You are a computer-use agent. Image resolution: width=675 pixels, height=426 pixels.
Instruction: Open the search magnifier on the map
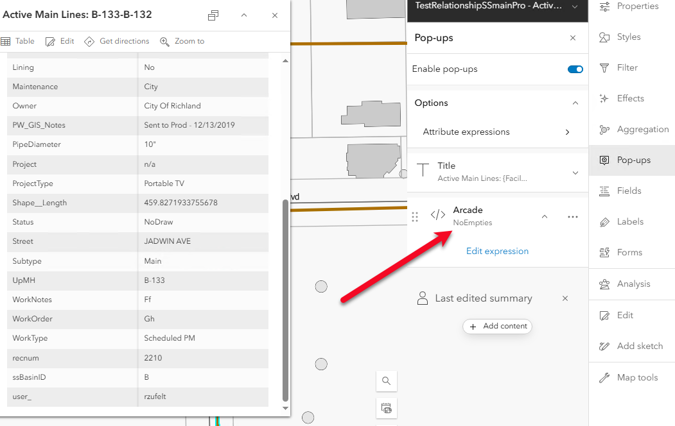coord(386,380)
